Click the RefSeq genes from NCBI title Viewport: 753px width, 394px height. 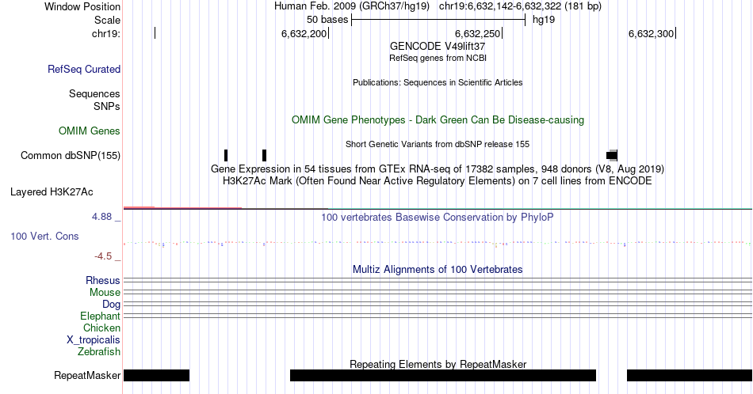tap(438, 58)
